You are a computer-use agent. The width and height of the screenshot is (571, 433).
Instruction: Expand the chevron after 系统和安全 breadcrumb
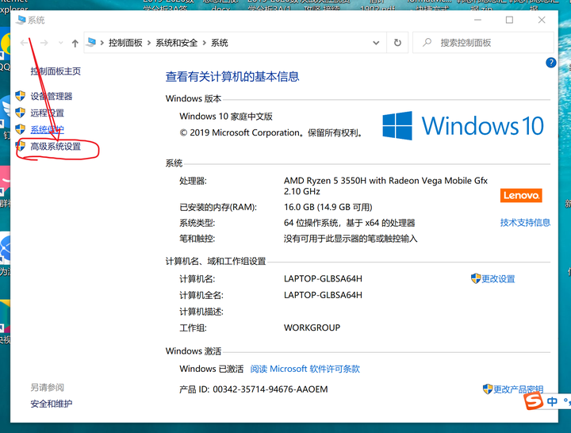point(205,43)
